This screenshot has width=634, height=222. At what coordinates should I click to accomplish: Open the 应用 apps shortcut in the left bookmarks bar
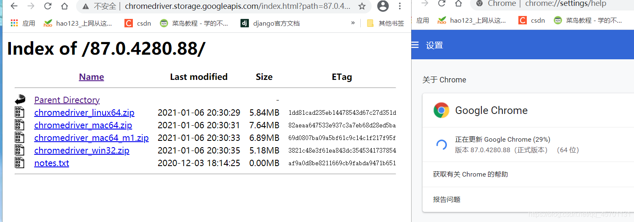[23, 23]
